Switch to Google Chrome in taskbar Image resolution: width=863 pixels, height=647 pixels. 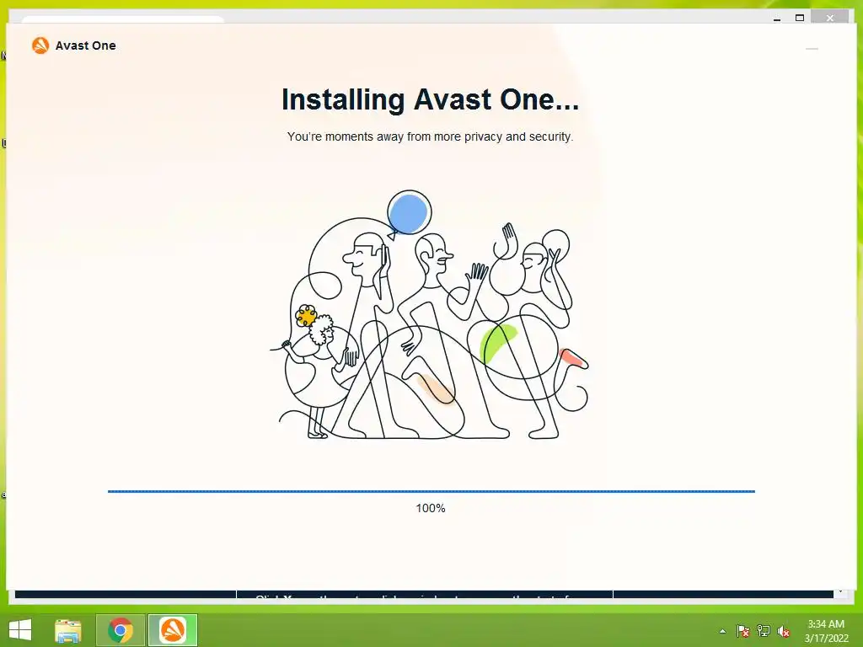pyautogui.click(x=121, y=630)
